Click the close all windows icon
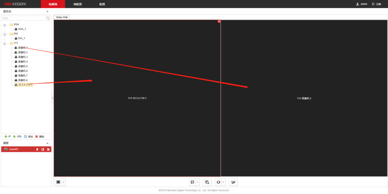The width and height of the screenshot is (388, 194). [x=207, y=182]
